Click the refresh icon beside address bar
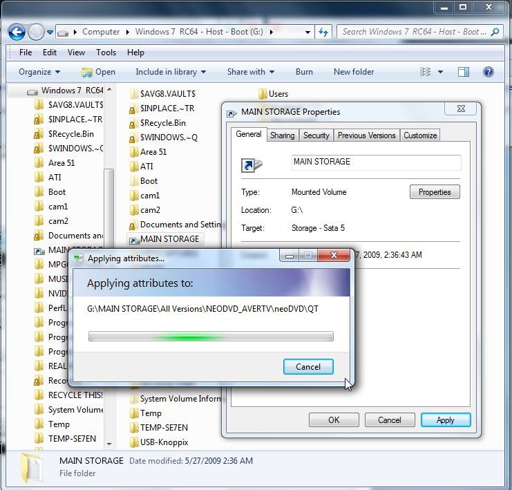Viewport: 512px width, 490px height. click(x=323, y=32)
